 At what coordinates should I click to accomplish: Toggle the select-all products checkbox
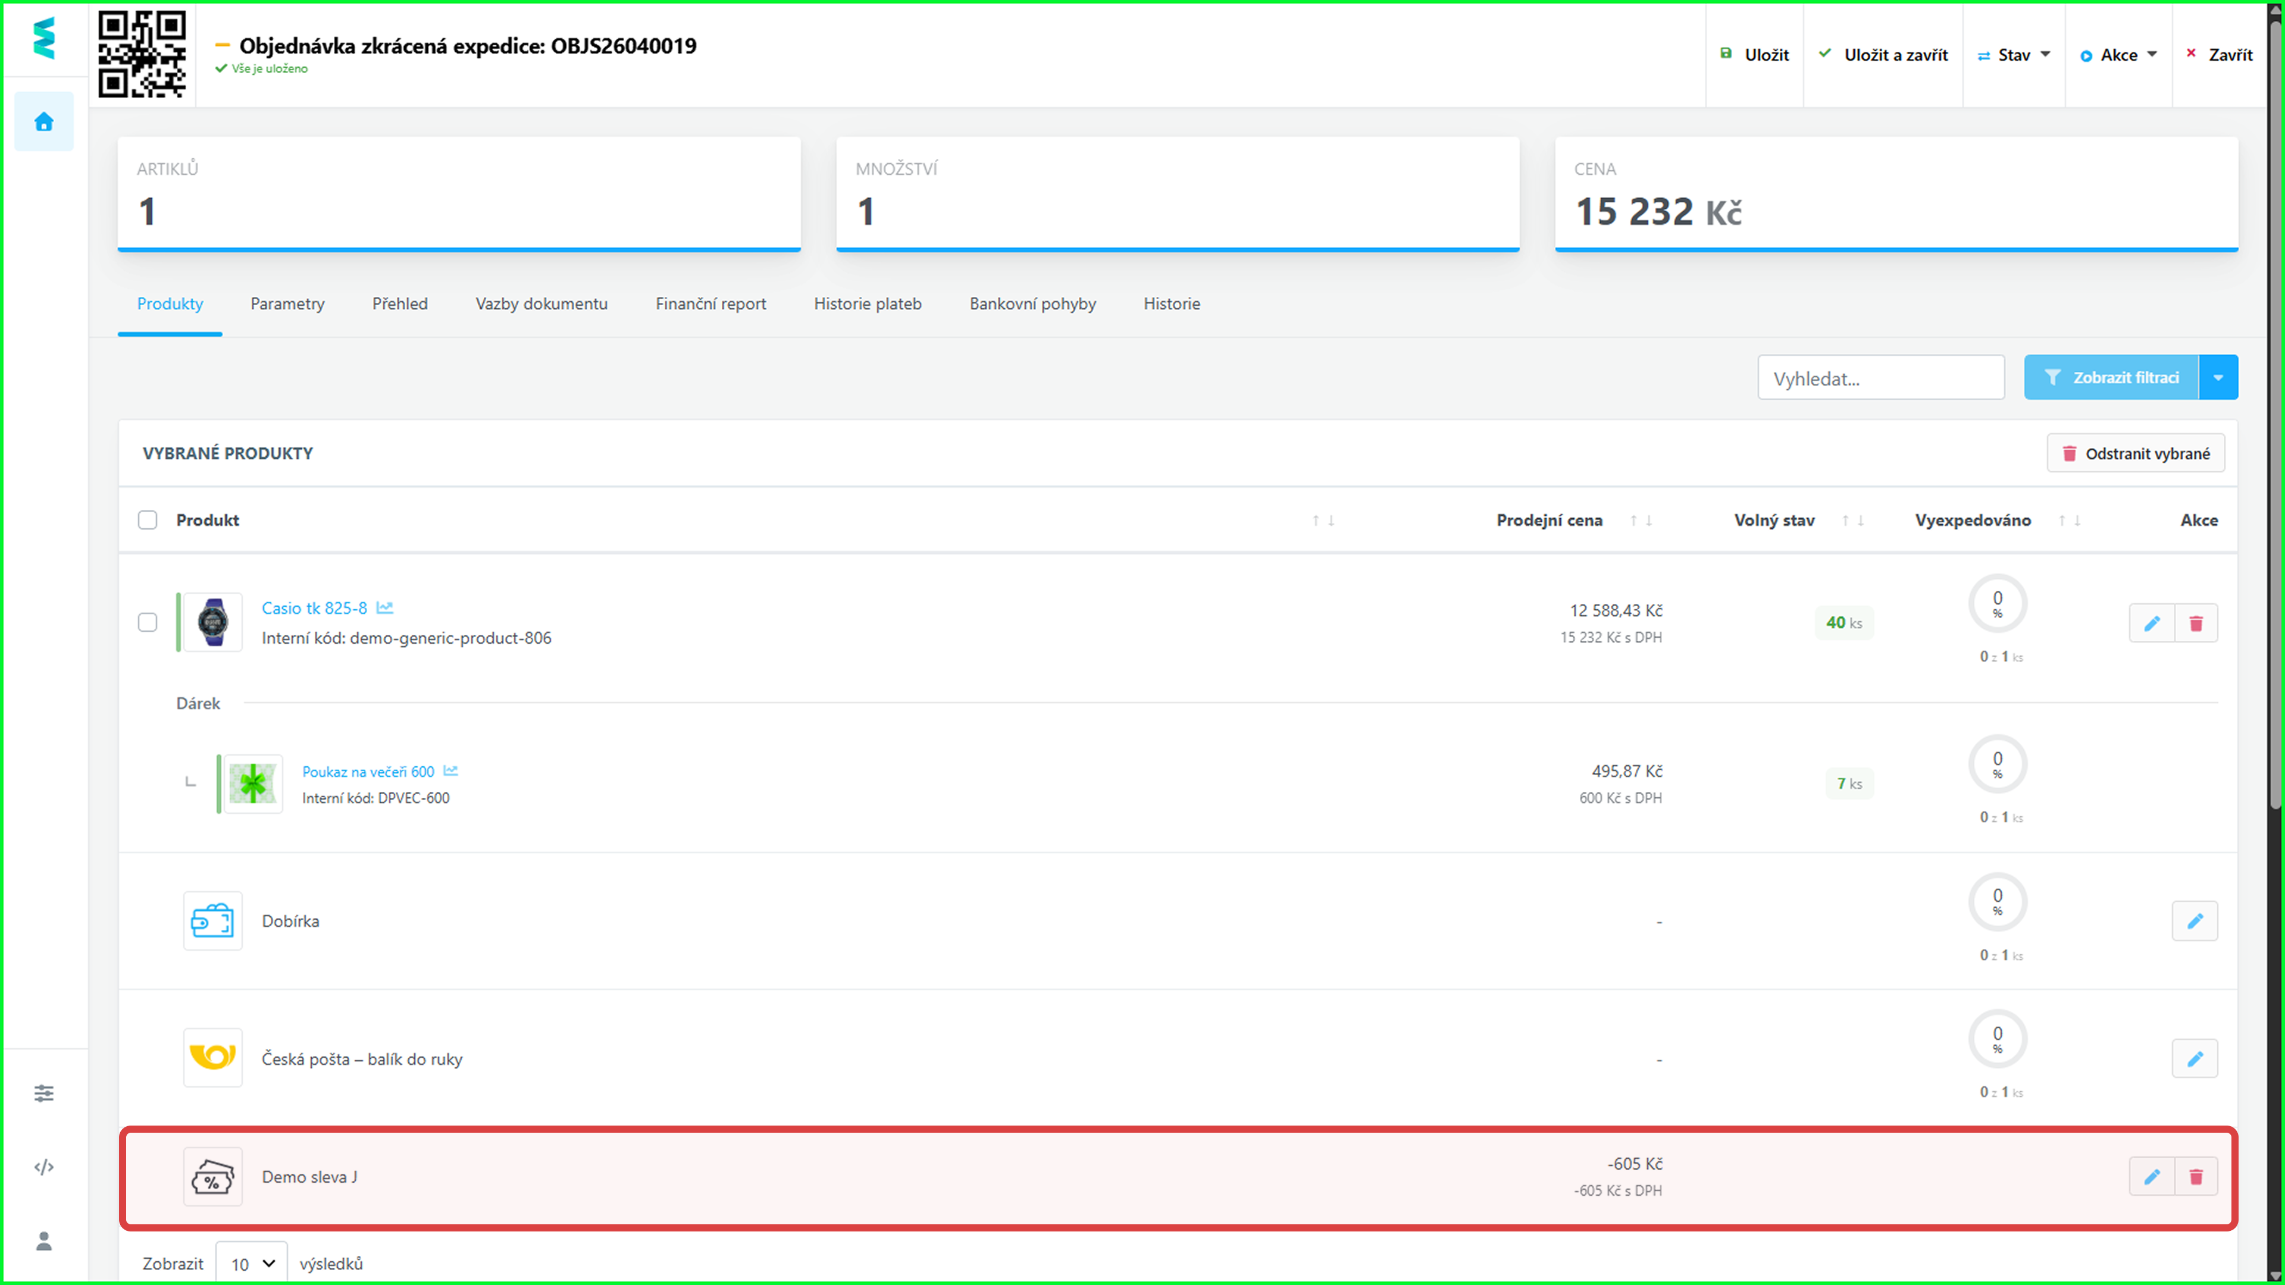click(x=147, y=520)
